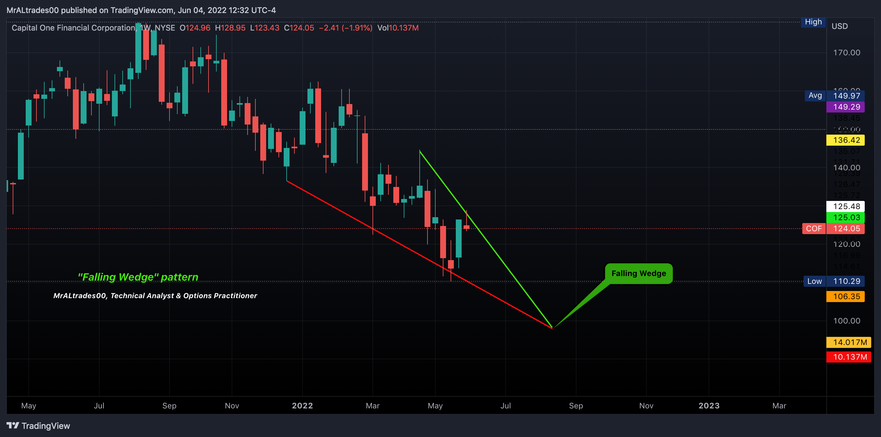Click the High price label
The image size is (881, 437).
point(813,22)
